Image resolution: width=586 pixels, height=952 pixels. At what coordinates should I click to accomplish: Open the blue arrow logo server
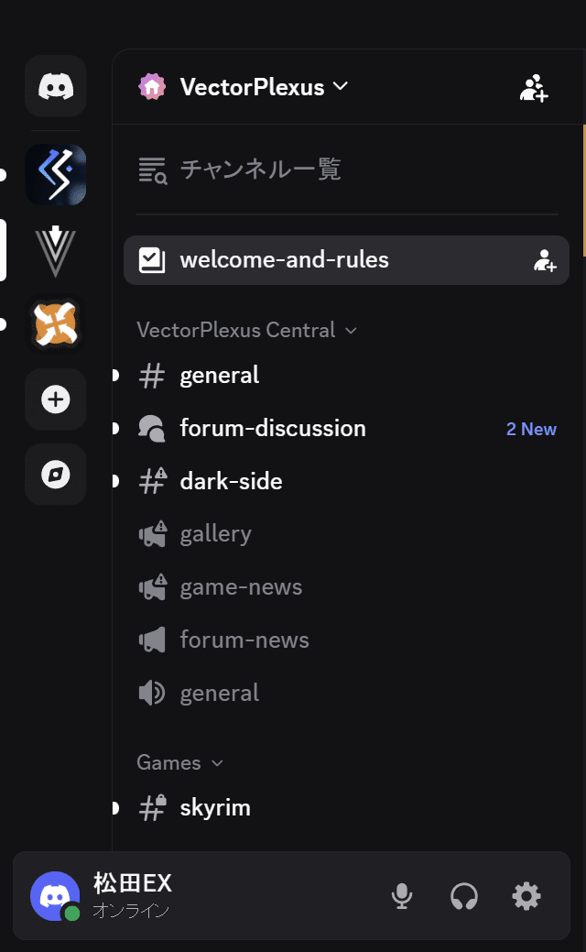tap(56, 174)
